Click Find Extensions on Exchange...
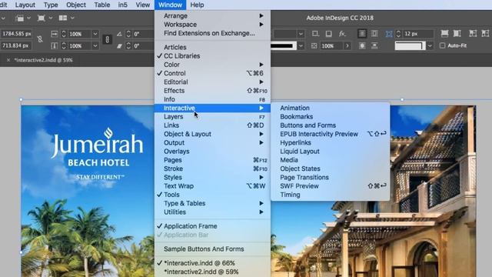 pos(212,33)
